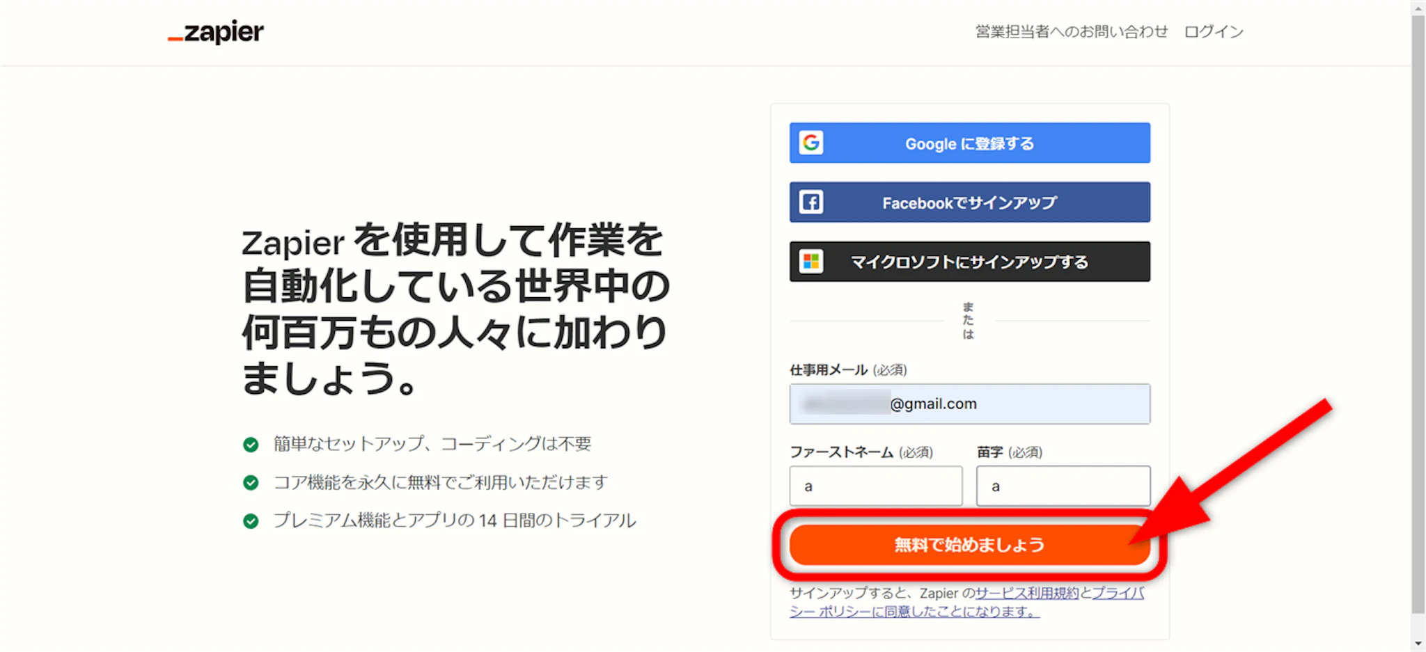Click the 簡単なセットアップ、コーディングは不要 text

point(432,444)
